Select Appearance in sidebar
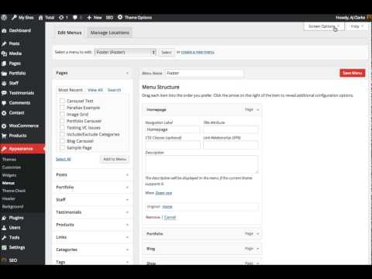Viewport: 372px width, 279px height. (22, 149)
